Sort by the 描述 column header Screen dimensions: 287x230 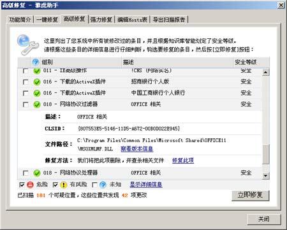(177, 62)
